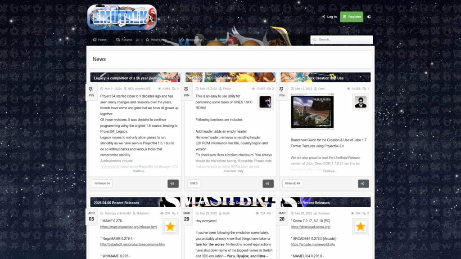Click the 'Mar 28, 2025' date text
This screenshot has height=259, width=461.
tap(303, 214)
